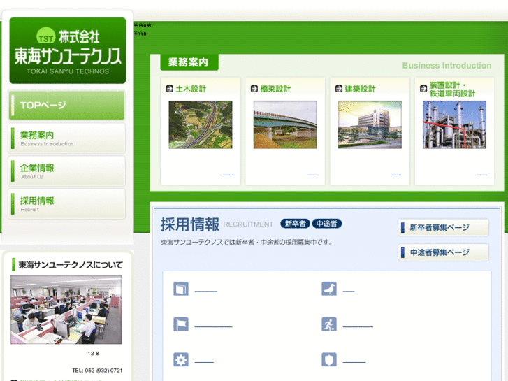Click the office photo under 東海サンユーテクノスについて
The height and width of the screenshot is (381, 508).
click(x=66, y=310)
